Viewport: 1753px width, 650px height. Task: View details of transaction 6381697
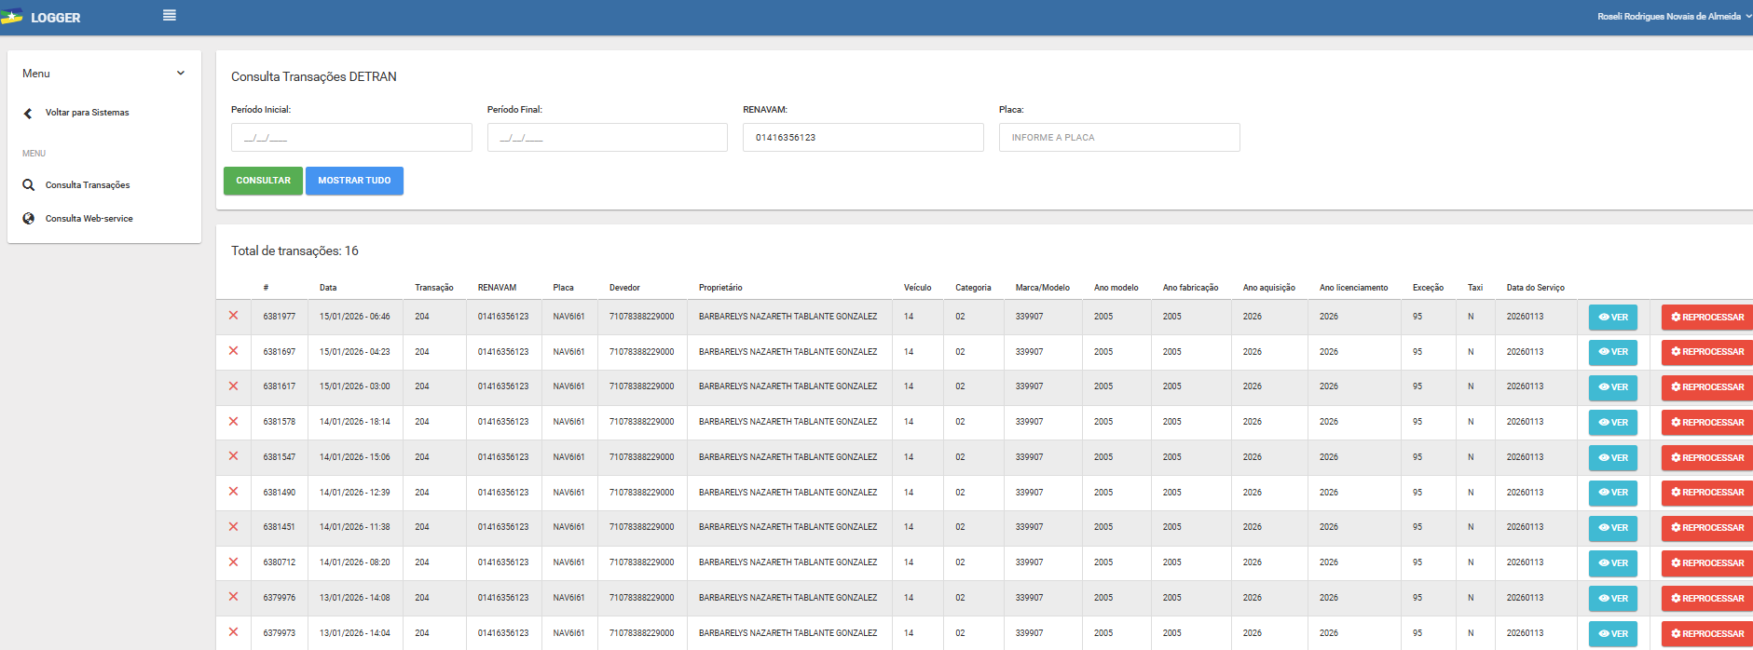click(1612, 352)
